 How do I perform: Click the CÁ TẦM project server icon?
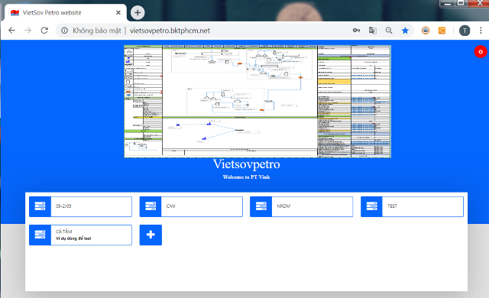(x=40, y=235)
